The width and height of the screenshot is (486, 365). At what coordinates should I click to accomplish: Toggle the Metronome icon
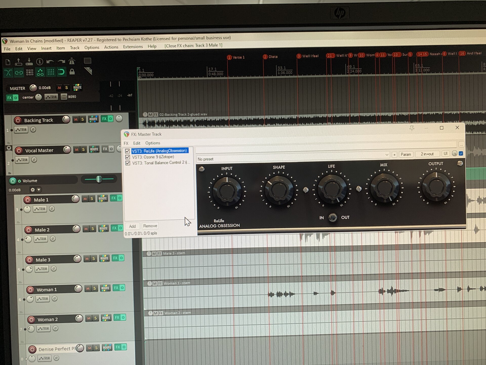coord(72,61)
